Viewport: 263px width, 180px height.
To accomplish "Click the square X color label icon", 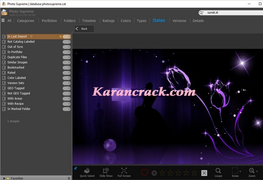I will pyautogui.click(x=204, y=173).
